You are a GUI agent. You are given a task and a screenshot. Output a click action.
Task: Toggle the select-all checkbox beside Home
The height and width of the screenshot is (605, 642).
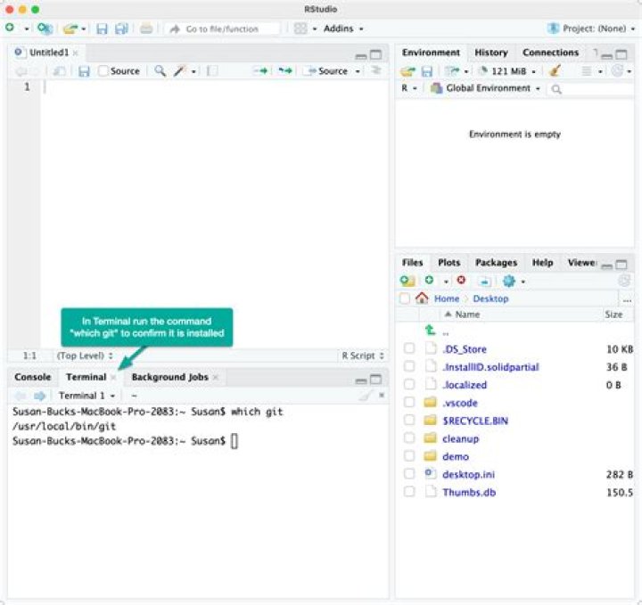pyautogui.click(x=405, y=298)
